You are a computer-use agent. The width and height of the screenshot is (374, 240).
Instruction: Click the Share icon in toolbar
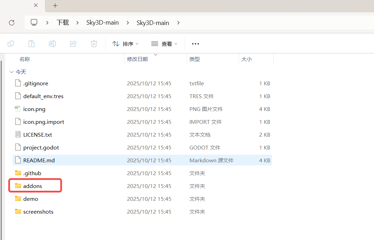pos(73,44)
